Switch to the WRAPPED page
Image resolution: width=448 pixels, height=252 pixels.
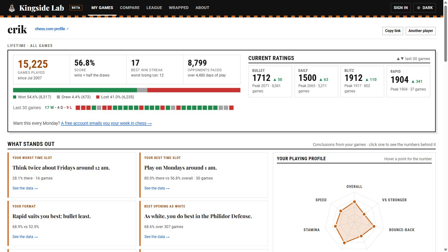point(179,8)
